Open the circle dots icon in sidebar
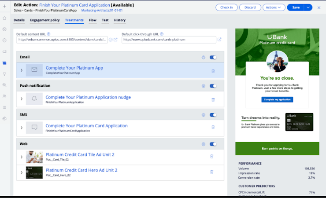This screenshot has height=198, width=326. [4, 40]
